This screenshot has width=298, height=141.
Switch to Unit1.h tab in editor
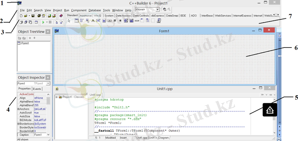[x=153, y=138]
